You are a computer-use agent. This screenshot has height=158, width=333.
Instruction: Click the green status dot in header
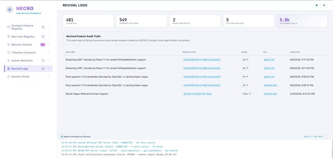click(x=316, y=5)
